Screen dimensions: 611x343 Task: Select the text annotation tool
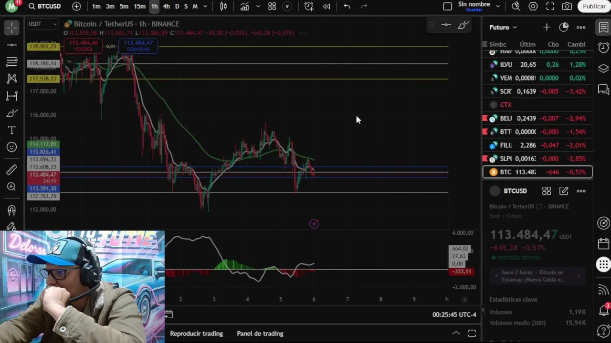(x=12, y=130)
